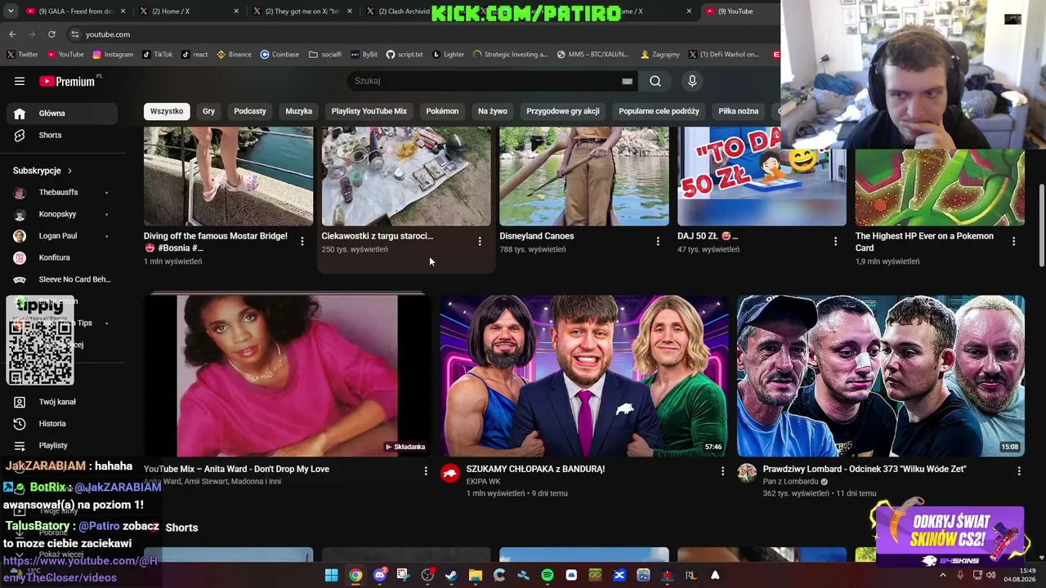
Task: Open the Twitter bookmark
Action: pyautogui.click(x=22, y=55)
